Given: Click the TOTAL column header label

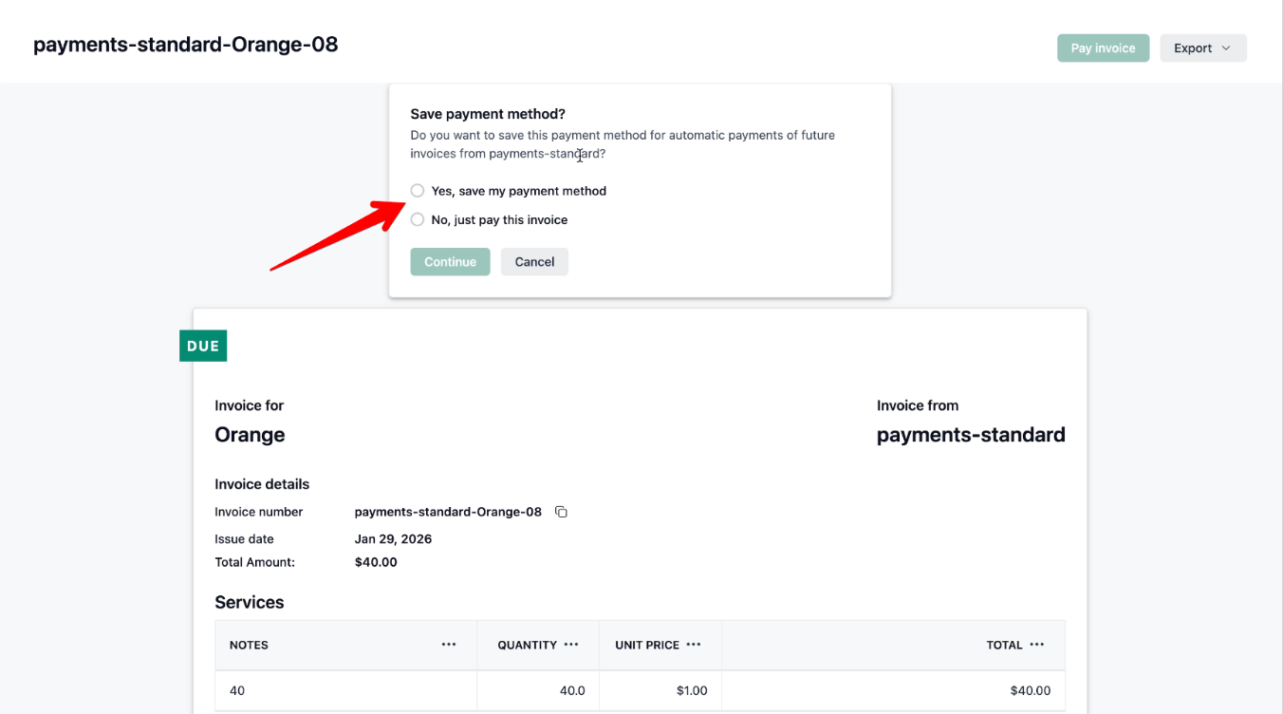Looking at the screenshot, I should tap(1004, 645).
